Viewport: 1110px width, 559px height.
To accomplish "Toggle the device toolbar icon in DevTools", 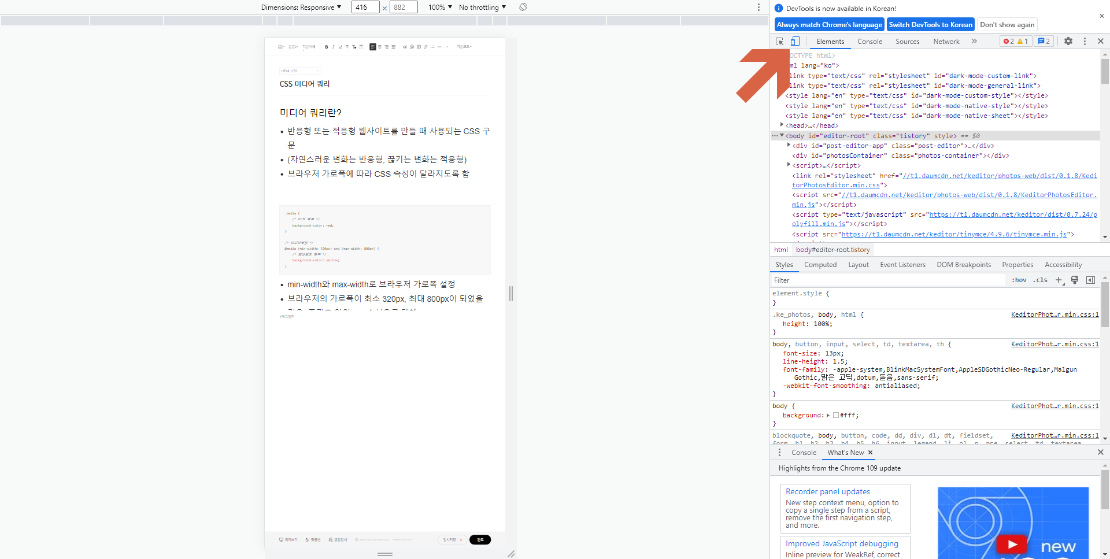I will 795,41.
